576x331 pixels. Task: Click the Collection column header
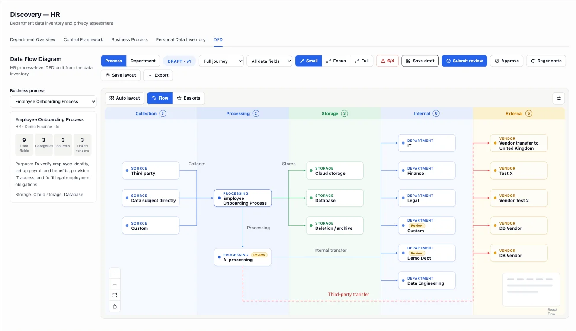pyautogui.click(x=150, y=113)
